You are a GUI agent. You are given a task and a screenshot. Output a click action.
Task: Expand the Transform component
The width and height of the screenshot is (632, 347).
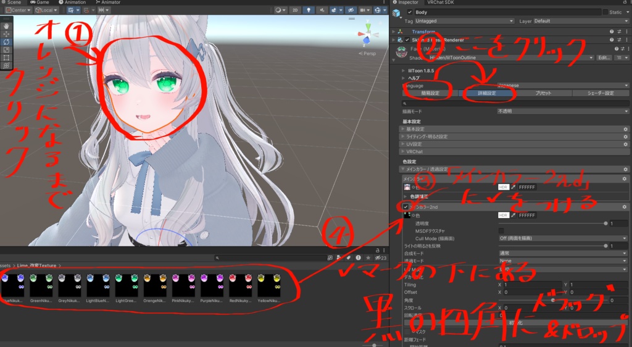pos(394,31)
